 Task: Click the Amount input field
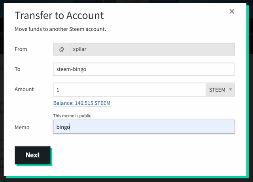130,90
